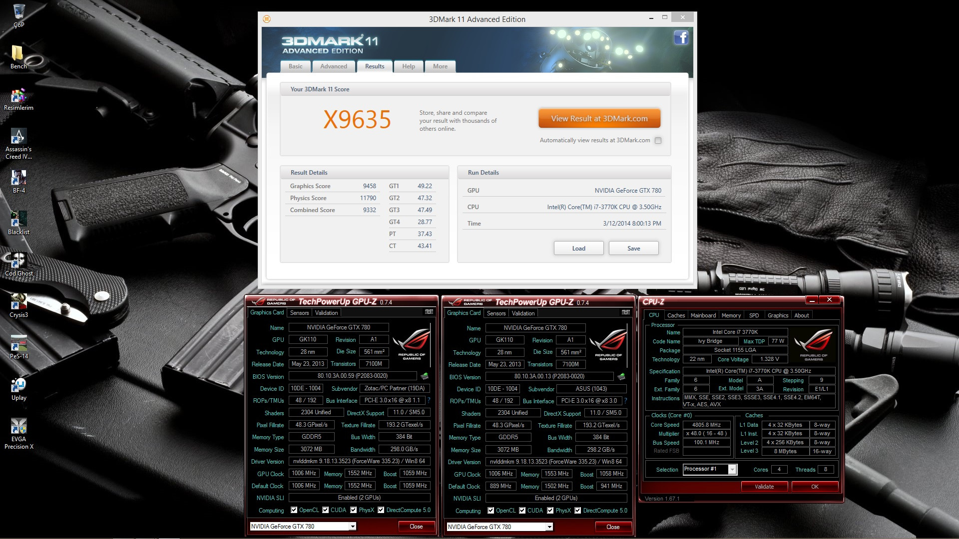Switch to the Basic tab in 3DMark 11
959x539 pixels.
click(x=295, y=66)
